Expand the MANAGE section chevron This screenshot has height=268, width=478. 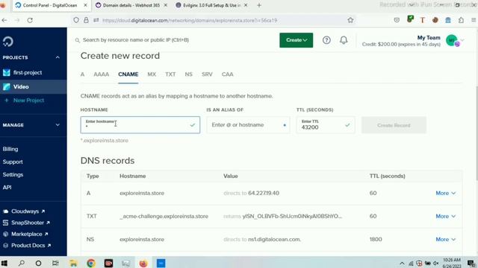(58, 125)
